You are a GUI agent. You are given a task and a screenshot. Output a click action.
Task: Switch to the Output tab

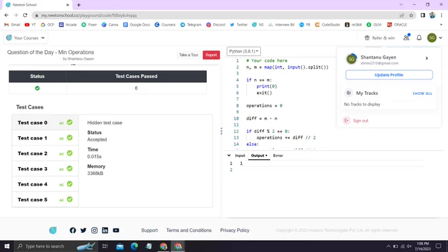(x=259, y=155)
